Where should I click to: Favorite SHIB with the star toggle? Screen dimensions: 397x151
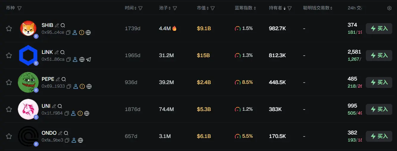coord(9,28)
